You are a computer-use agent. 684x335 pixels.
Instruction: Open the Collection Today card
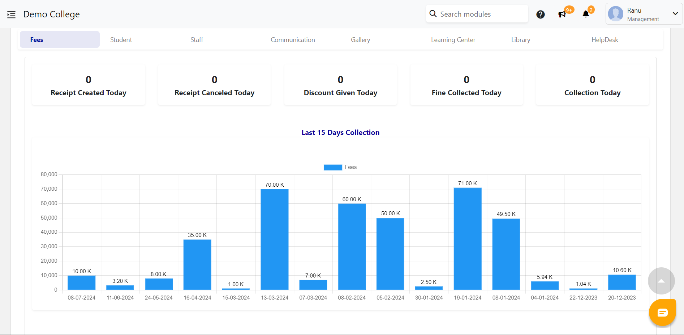pos(592,85)
